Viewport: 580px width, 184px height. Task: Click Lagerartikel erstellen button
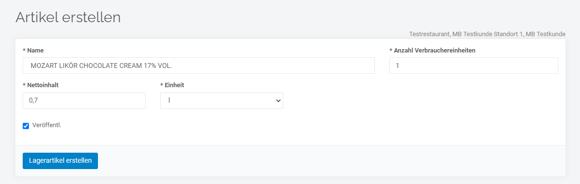coord(60,161)
